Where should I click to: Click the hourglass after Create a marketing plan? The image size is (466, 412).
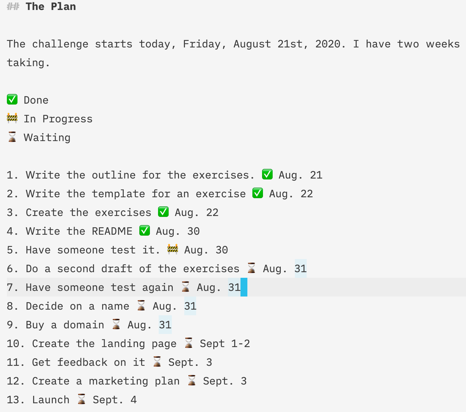(191, 380)
